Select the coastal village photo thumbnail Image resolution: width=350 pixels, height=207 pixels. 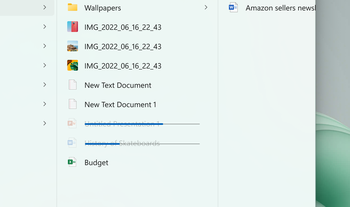tap(72, 46)
